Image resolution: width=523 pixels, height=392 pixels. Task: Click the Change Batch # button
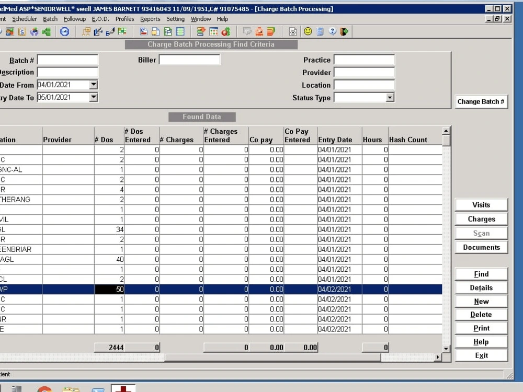coord(481,102)
